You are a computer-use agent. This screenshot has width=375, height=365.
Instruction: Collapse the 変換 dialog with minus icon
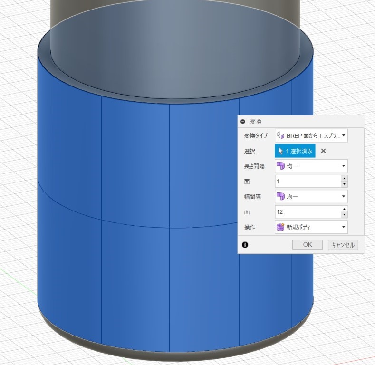coord(243,122)
